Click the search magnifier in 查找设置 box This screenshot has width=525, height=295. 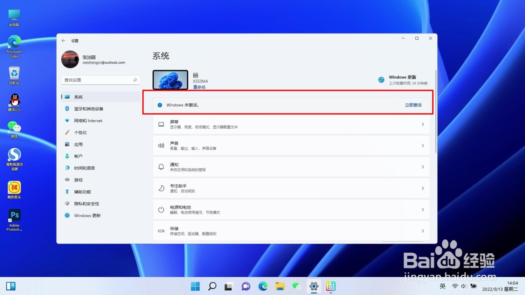[135, 80]
